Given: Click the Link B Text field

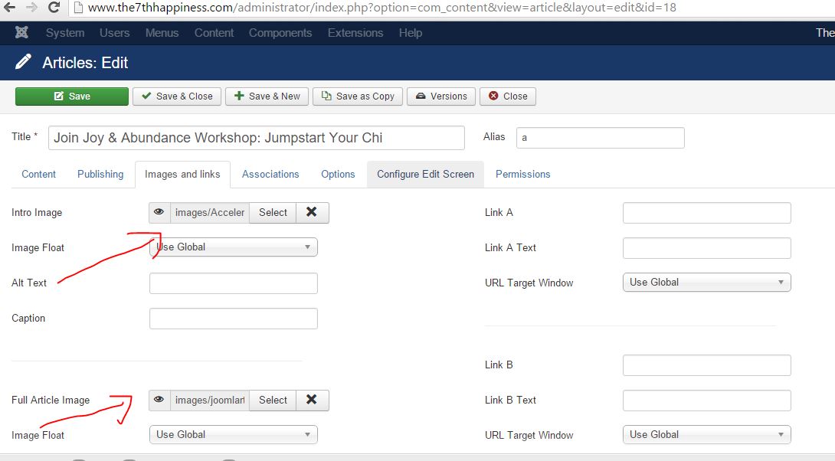Looking at the screenshot, I should pyautogui.click(x=706, y=401).
